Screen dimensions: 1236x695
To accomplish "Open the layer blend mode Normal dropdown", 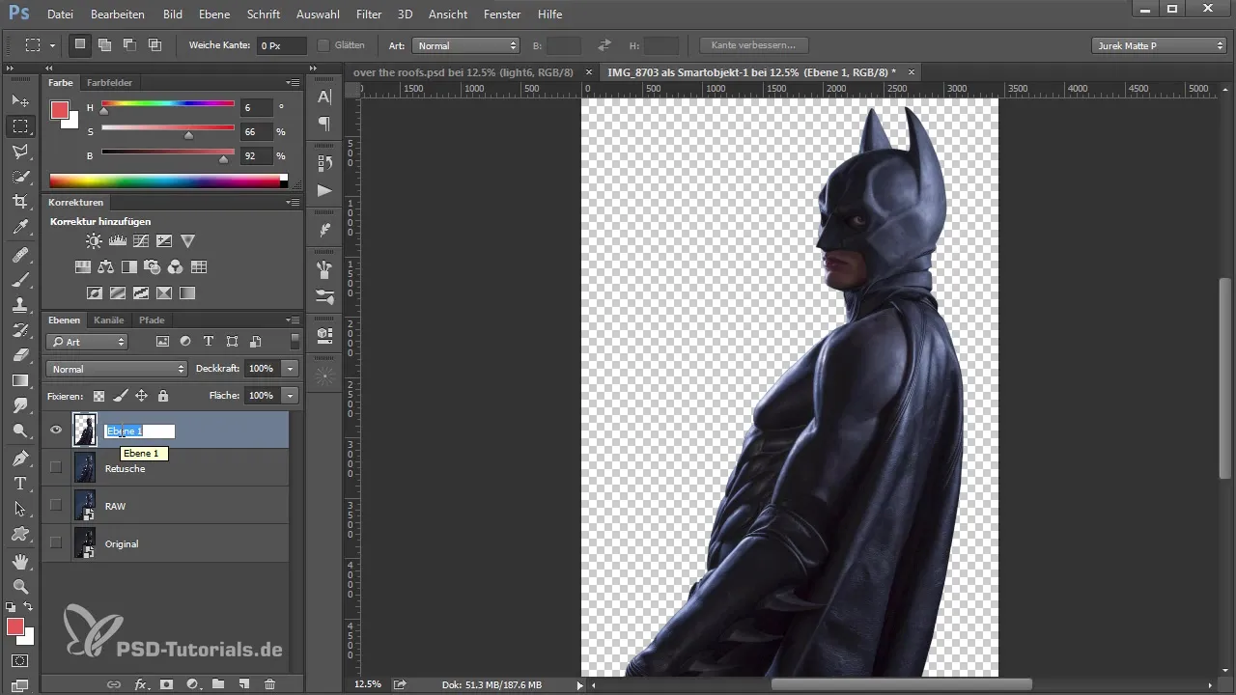I will pyautogui.click(x=117, y=369).
